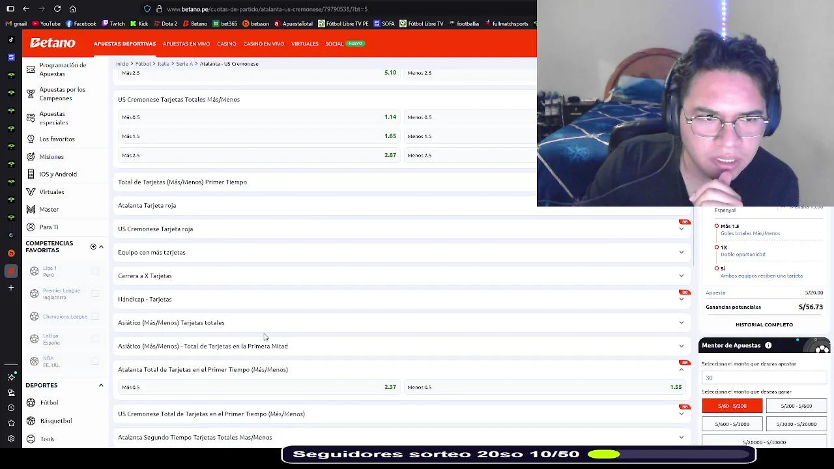834x469 pixels.
Task: Select the S/60 - S/200 win amount
Action: click(x=732, y=406)
